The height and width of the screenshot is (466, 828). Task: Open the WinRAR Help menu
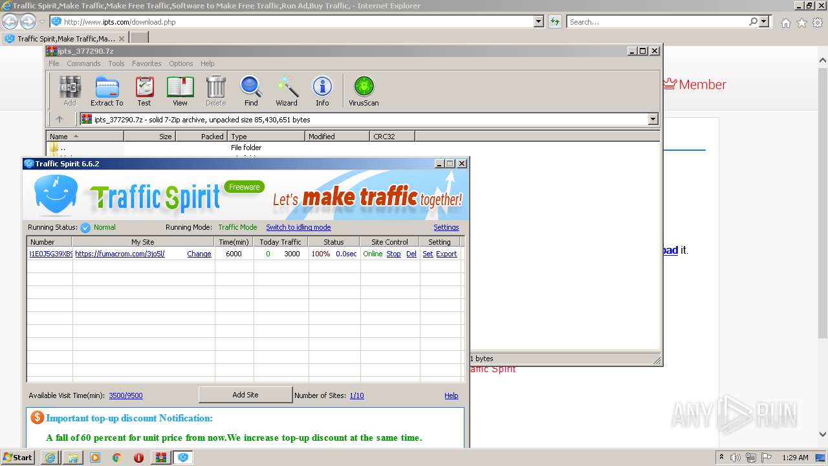(207, 63)
